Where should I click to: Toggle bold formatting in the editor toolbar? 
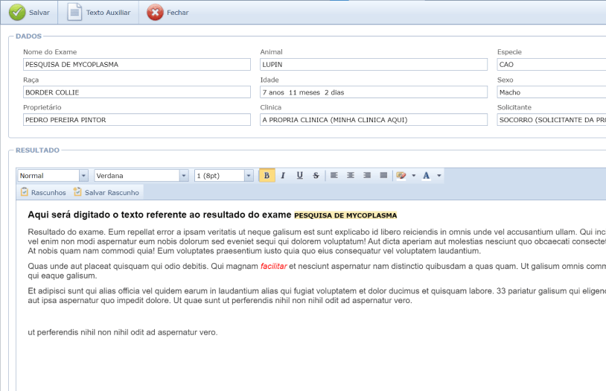point(267,176)
